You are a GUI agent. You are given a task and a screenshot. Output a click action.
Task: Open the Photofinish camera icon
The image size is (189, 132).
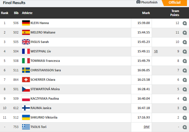pyautogui.click(x=138, y=2)
